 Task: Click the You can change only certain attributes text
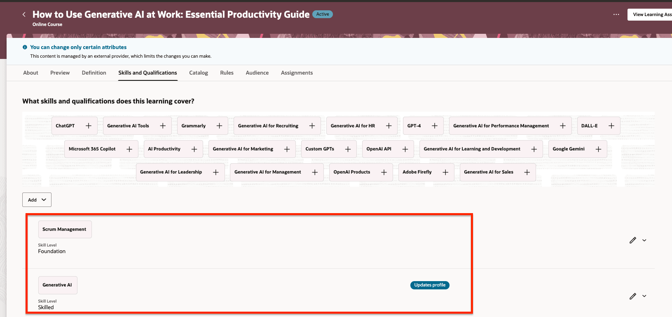pos(78,47)
